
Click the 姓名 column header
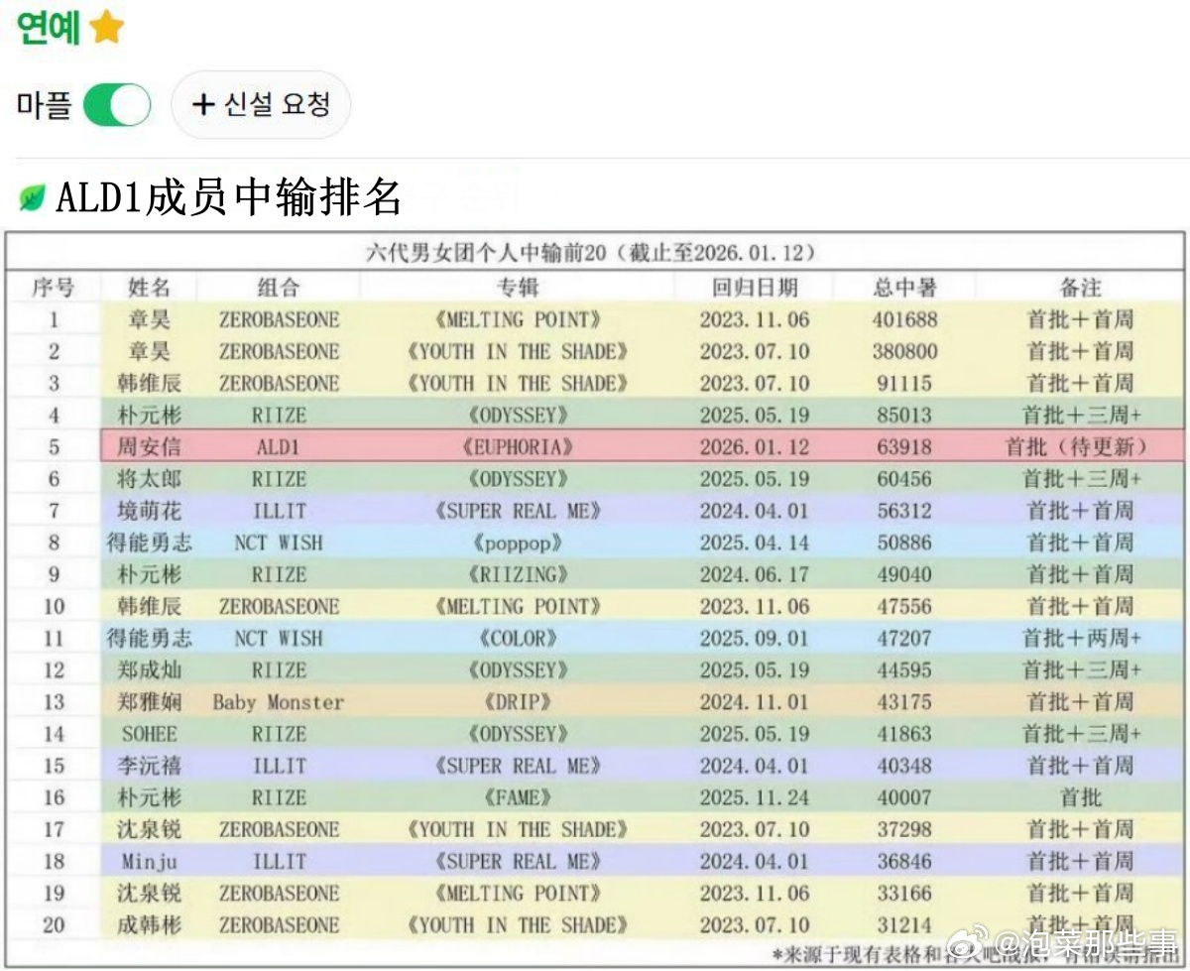click(x=148, y=288)
